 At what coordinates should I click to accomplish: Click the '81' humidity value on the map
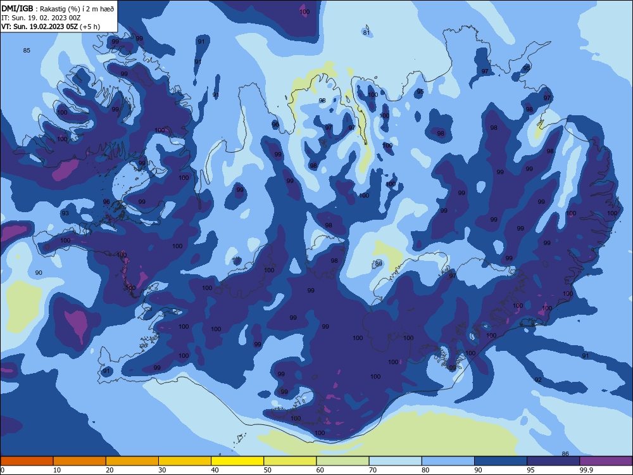tap(366, 33)
